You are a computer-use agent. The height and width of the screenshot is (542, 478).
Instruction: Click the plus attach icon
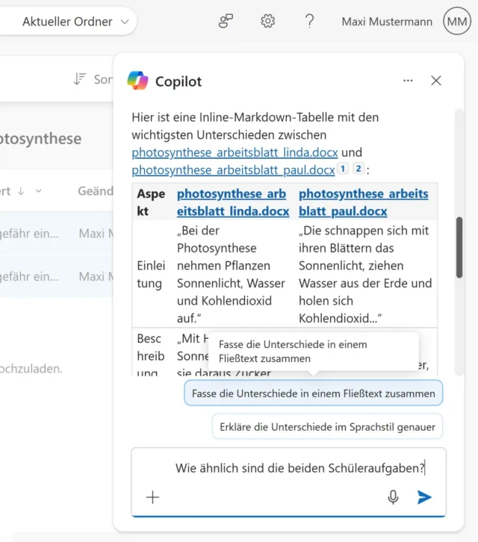coord(152,497)
